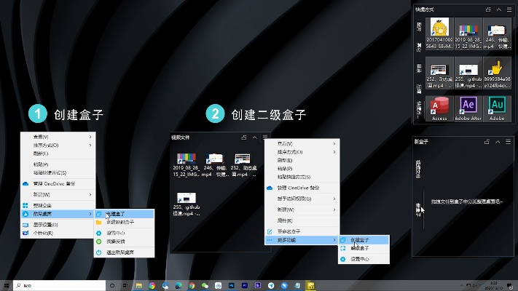Collapse the 快捷方式 box with the chevron
Viewport: 518px width, 291px height.
coord(499,9)
